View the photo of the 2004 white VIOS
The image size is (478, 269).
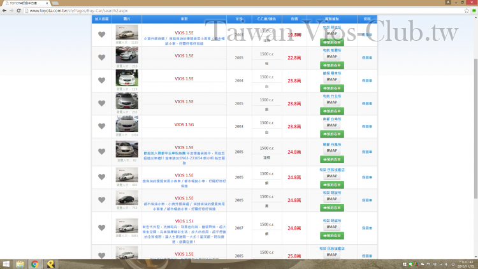(x=127, y=78)
